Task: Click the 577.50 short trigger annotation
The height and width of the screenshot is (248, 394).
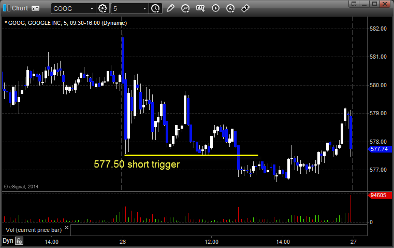Action: 137,164
